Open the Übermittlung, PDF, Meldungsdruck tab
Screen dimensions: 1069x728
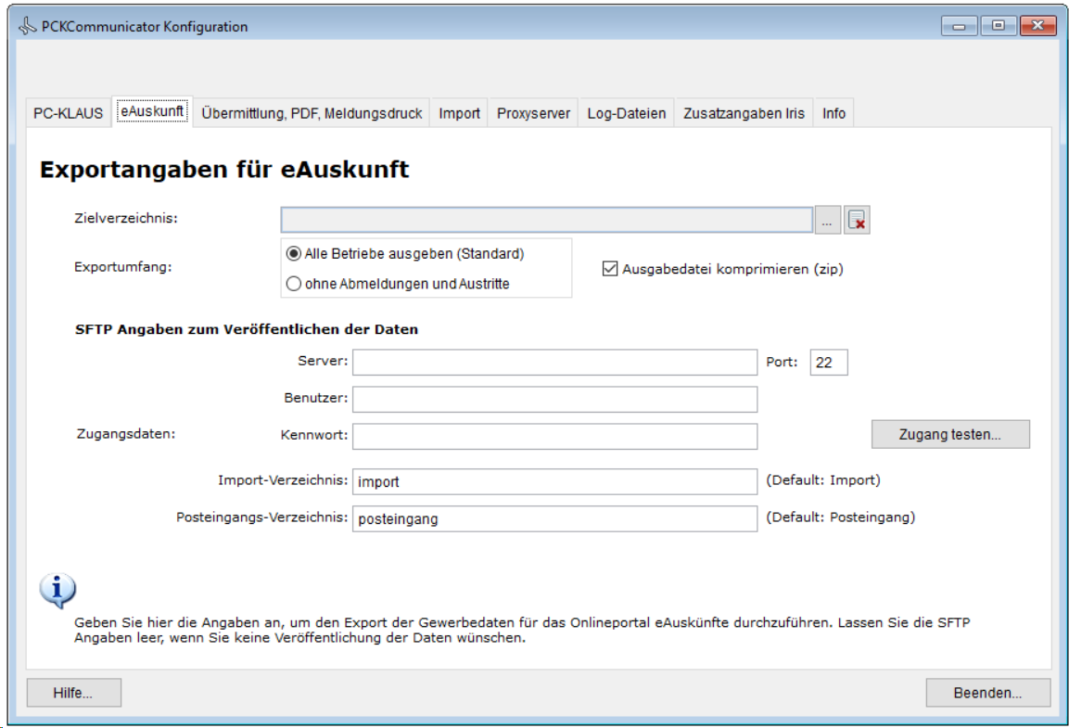312,113
